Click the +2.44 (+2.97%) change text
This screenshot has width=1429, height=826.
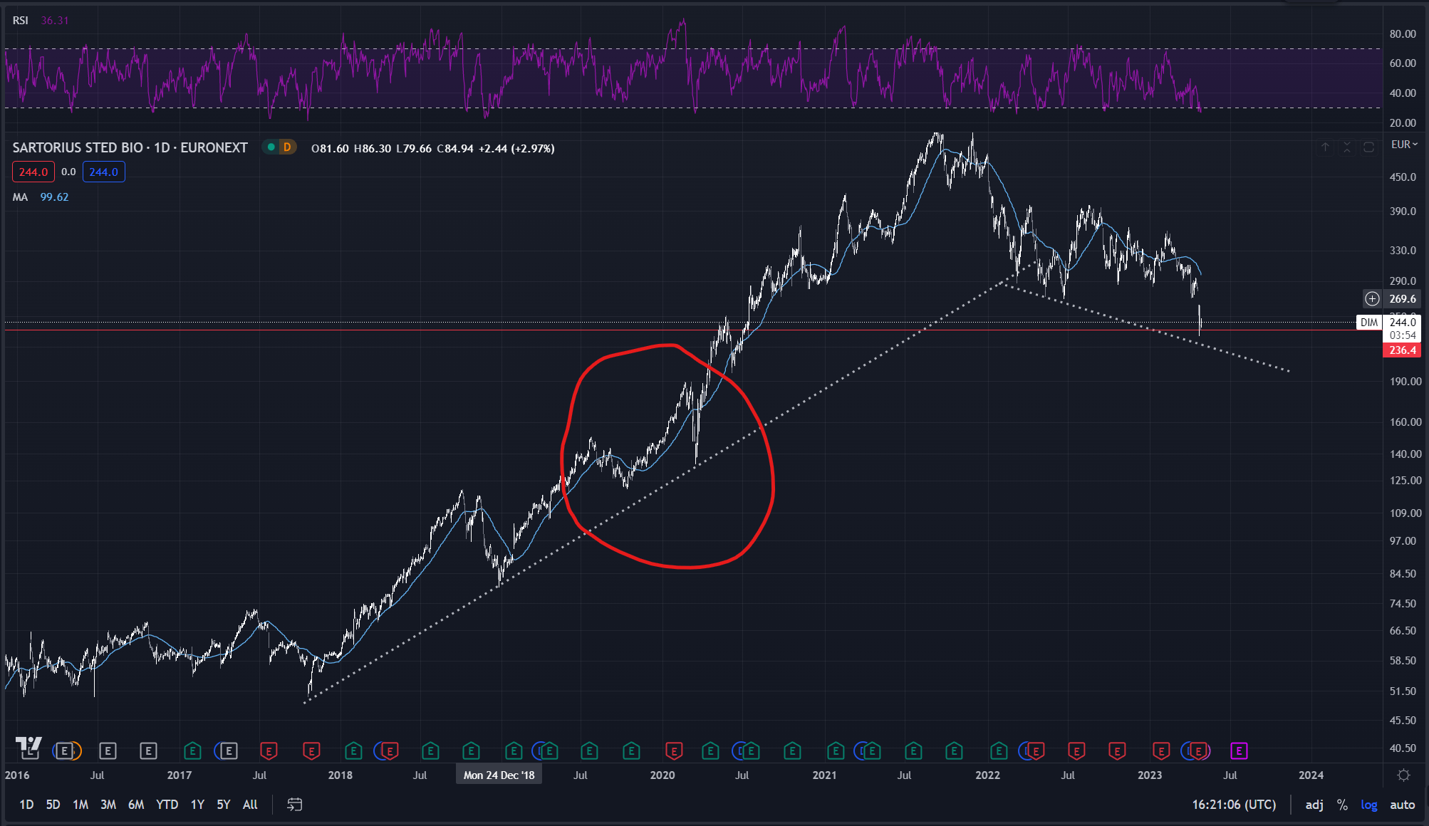(x=516, y=148)
